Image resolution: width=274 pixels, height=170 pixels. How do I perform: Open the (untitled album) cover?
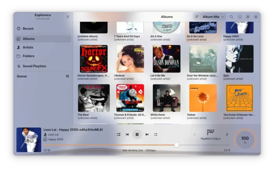94,28
